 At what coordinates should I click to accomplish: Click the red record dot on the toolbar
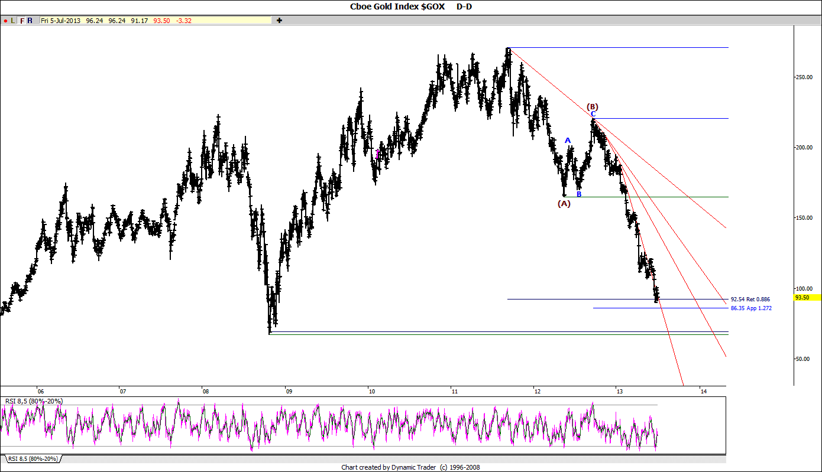(5, 19)
